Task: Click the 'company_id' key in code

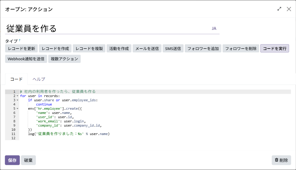Action: pos(48,125)
